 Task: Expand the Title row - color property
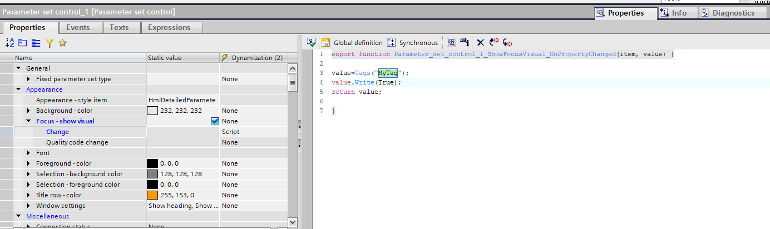29,195
